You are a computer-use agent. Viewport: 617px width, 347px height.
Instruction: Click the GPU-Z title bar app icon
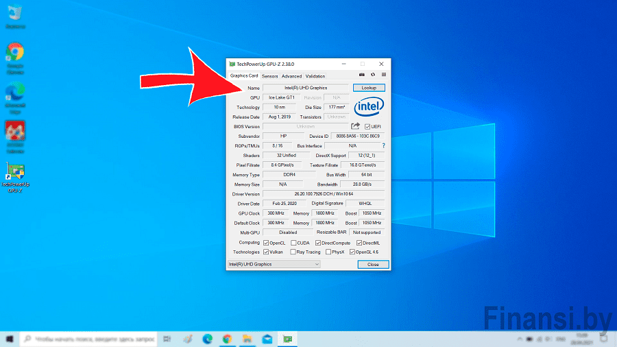point(232,64)
